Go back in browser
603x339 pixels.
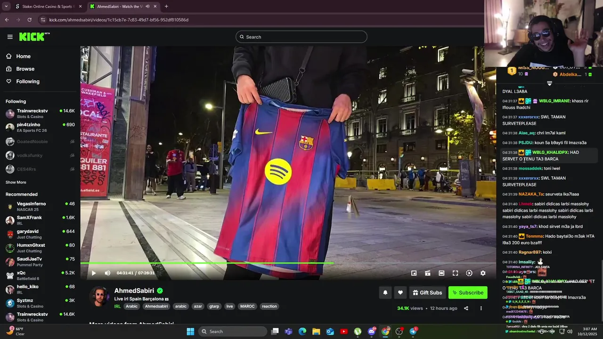point(7,20)
